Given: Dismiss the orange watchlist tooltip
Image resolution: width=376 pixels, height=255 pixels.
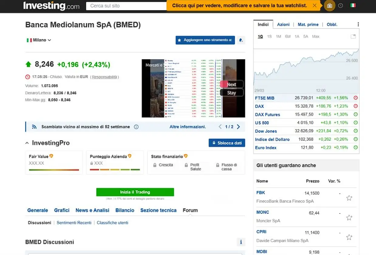Looking at the screenshot, I should pyautogui.click(x=315, y=5).
